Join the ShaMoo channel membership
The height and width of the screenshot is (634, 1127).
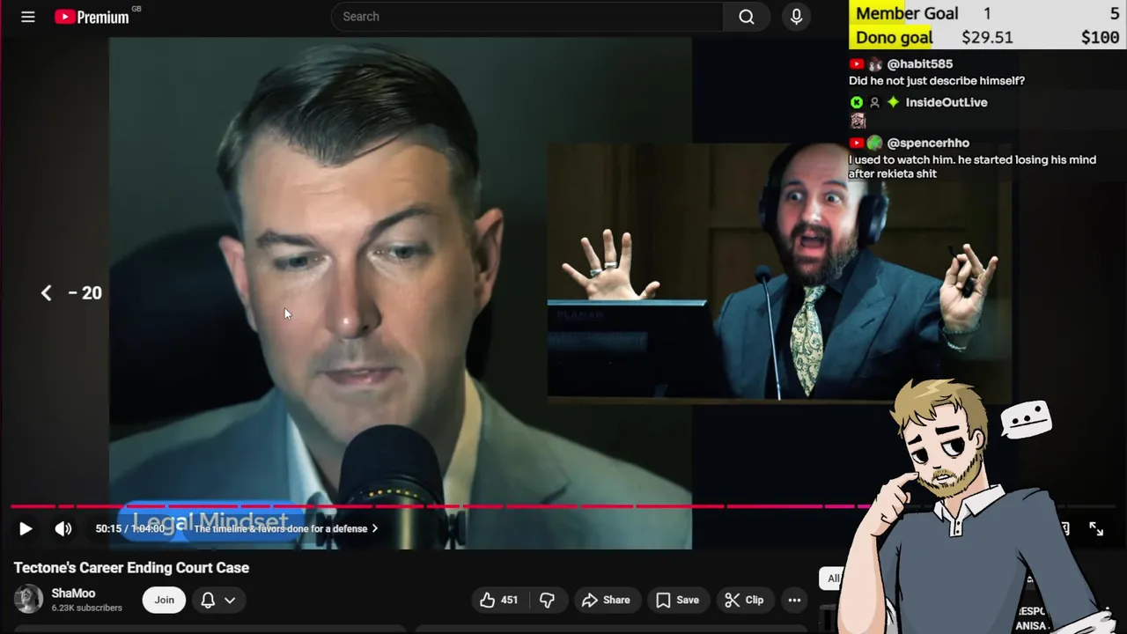point(165,600)
